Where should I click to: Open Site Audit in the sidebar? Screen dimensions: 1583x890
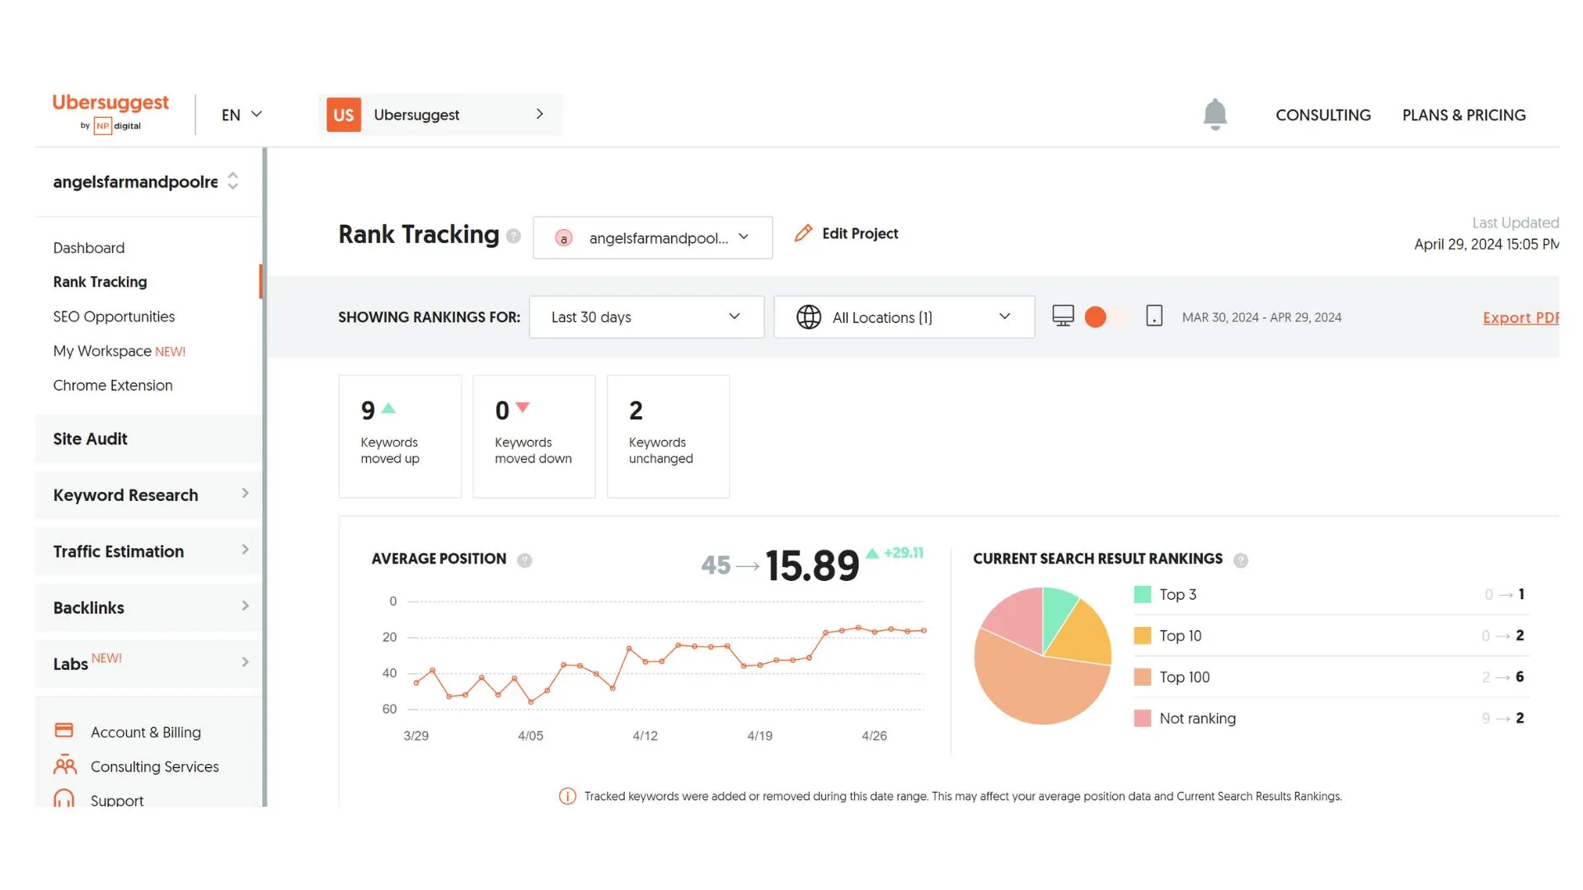tap(148, 439)
